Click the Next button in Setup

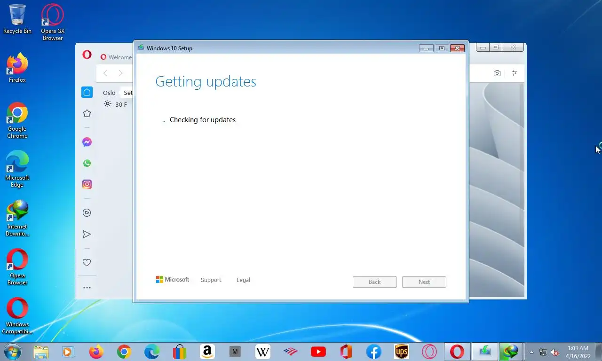point(424,282)
